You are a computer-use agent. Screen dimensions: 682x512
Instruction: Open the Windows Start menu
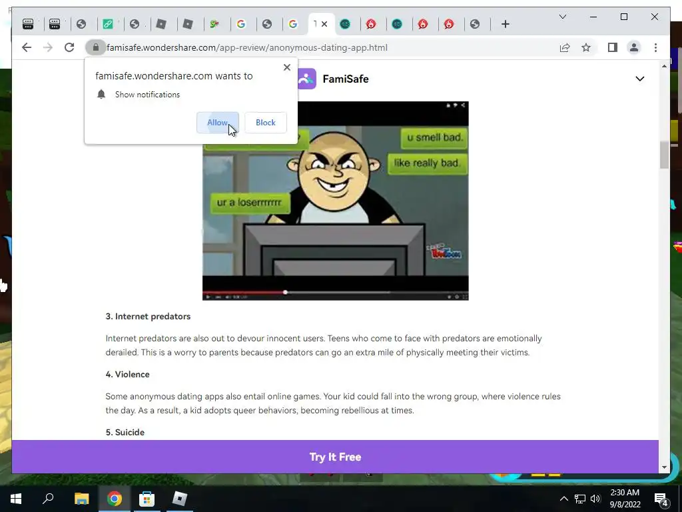[x=16, y=499]
